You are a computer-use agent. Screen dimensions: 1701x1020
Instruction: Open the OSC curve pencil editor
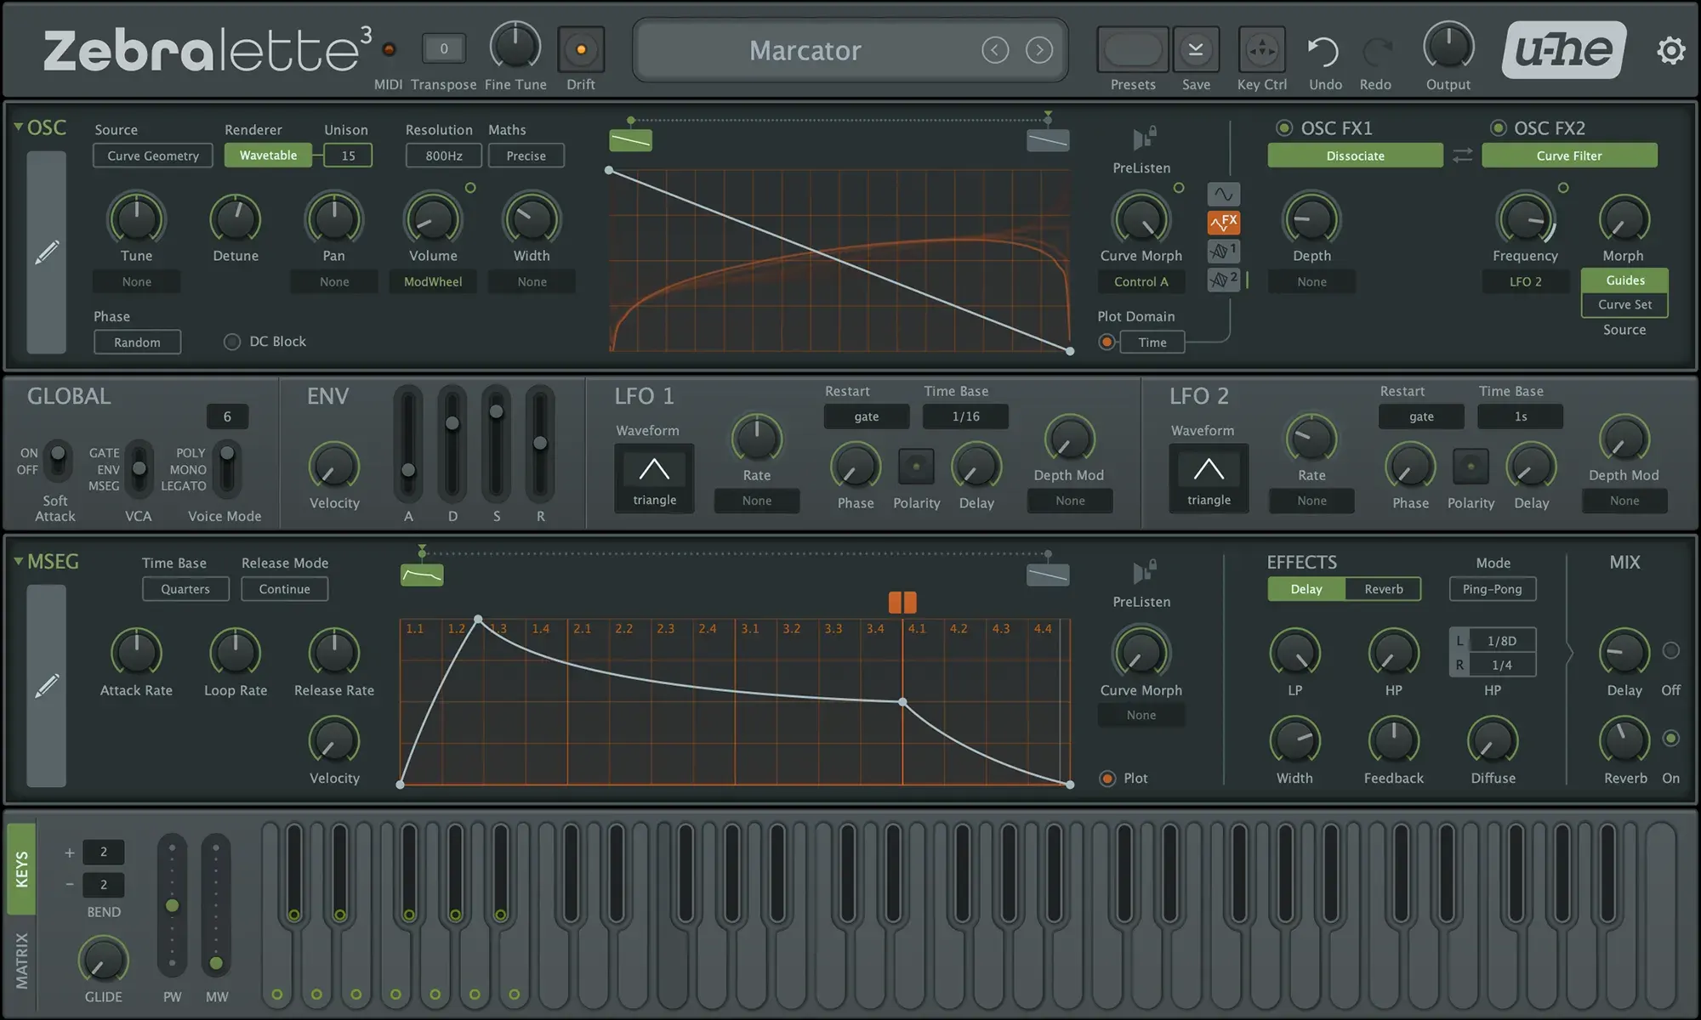click(x=47, y=252)
